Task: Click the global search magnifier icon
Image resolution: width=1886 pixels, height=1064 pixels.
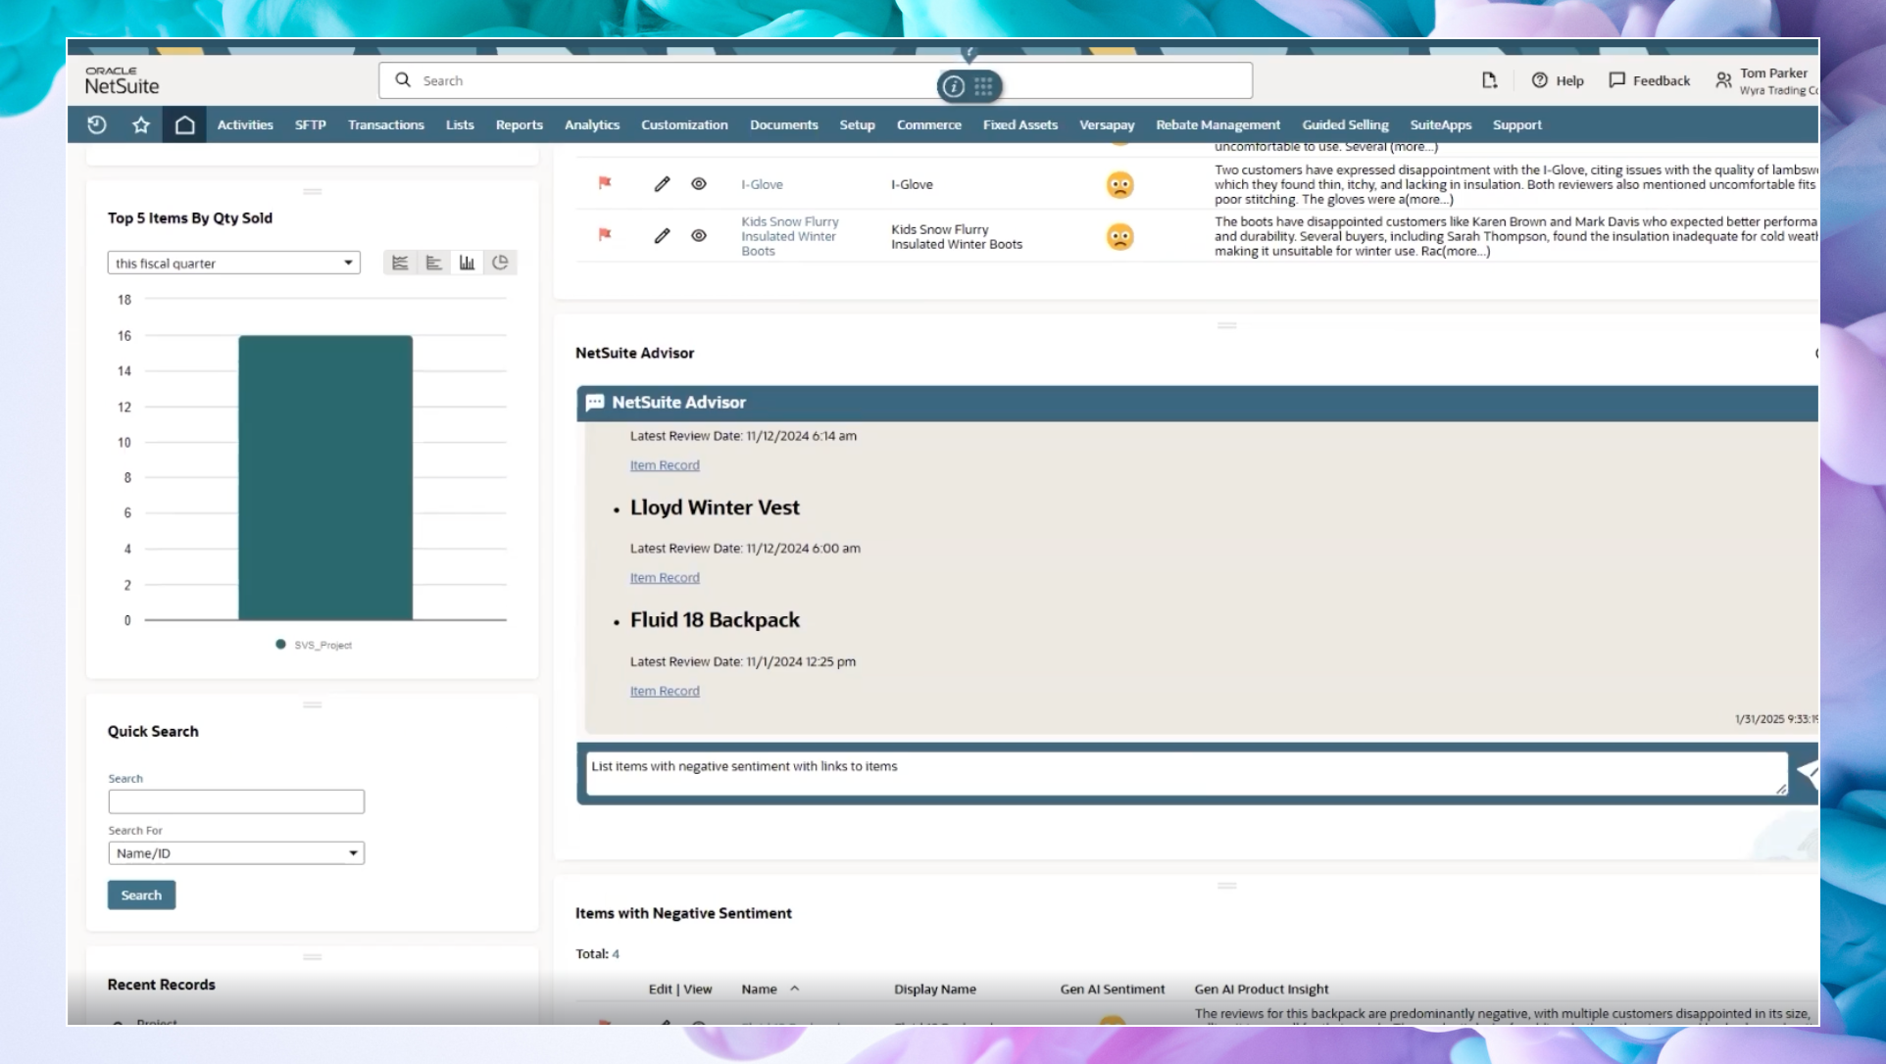Action: [x=403, y=80]
